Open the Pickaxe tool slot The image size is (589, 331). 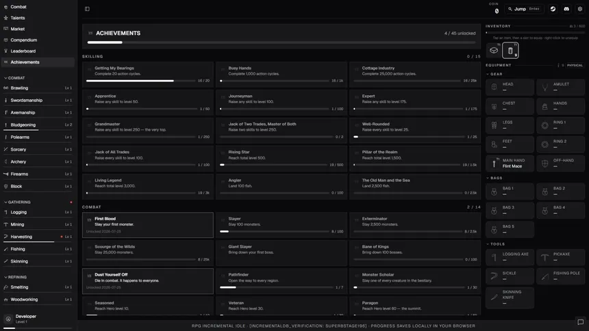tap(560, 257)
